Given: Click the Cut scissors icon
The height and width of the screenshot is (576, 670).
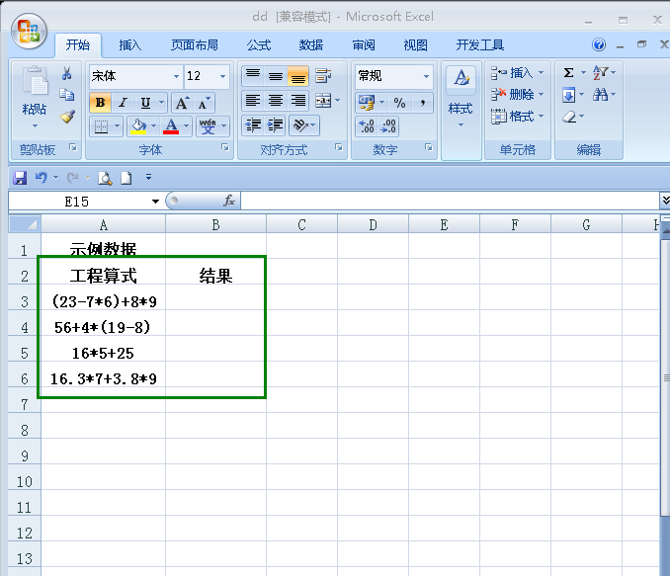Looking at the screenshot, I should pyautogui.click(x=67, y=74).
